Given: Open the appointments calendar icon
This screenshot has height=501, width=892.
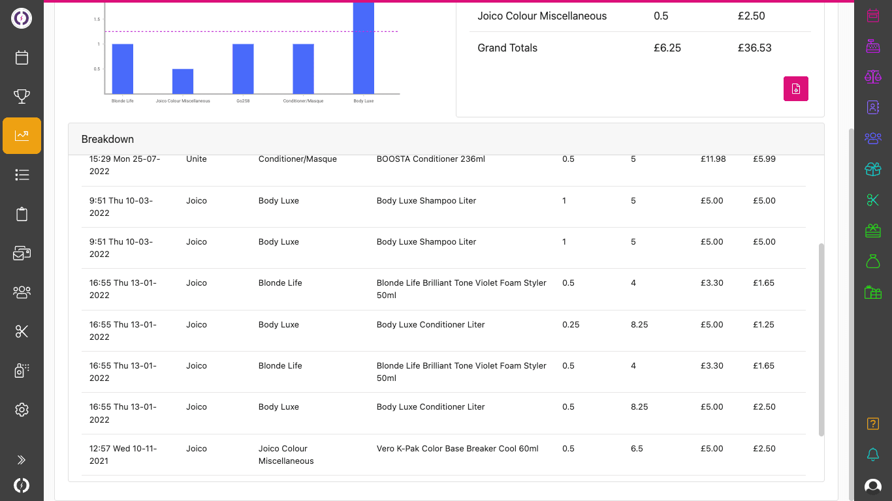Looking at the screenshot, I should click(x=22, y=57).
